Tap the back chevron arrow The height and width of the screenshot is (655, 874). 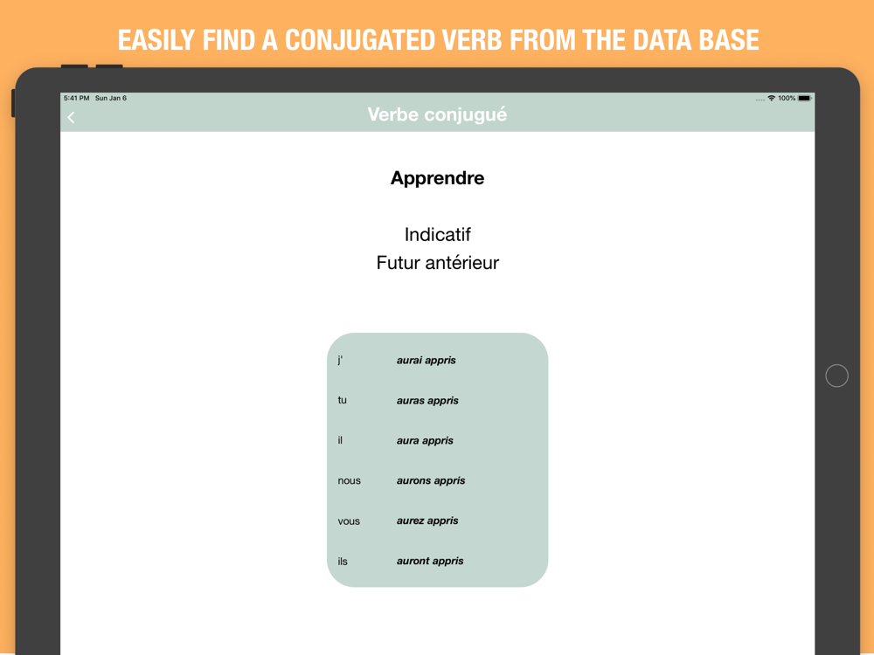[x=72, y=117]
